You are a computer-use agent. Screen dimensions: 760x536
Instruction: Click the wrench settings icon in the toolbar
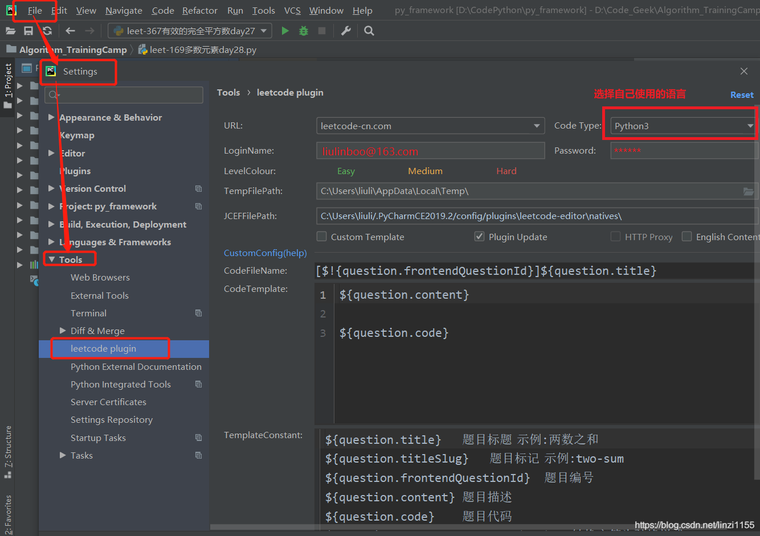click(346, 31)
